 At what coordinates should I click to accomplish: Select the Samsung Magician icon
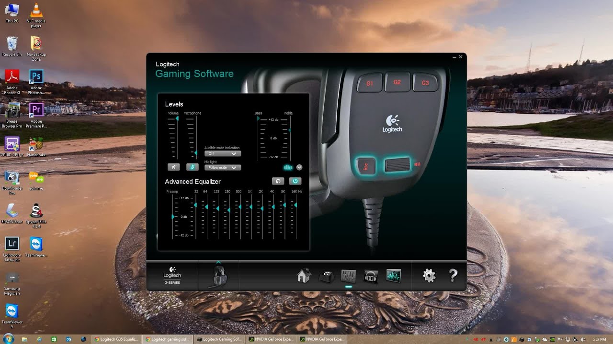12,282
